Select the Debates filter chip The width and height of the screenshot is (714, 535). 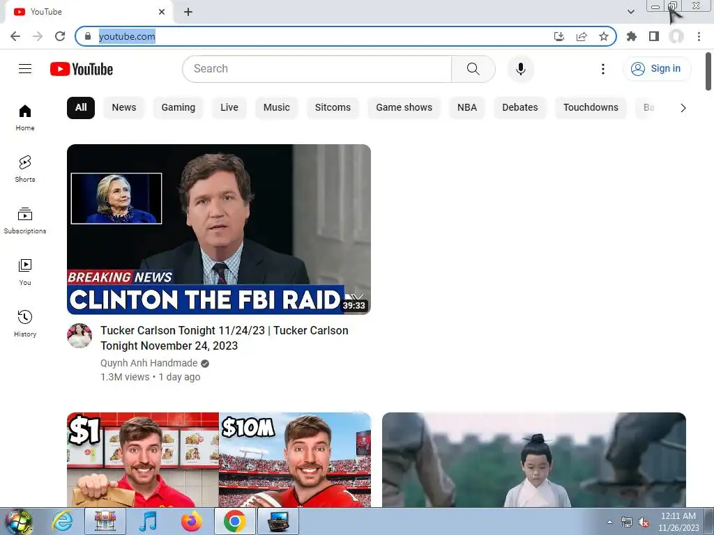(520, 108)
